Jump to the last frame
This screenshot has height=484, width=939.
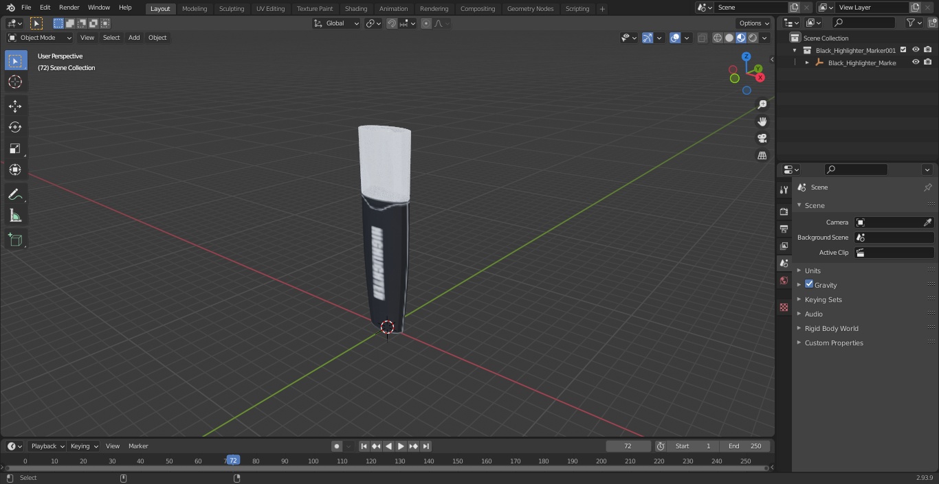(426, 446)
